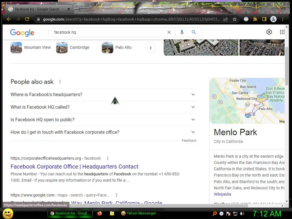This screenshot has width=292, height=219.
Task: Open the smiley start menu button
Action: [x=8, y=213]
